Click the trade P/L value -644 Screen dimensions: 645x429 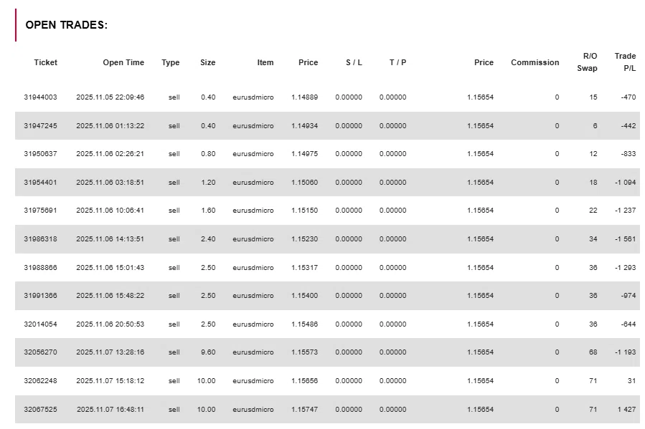(x=628, y=324)
